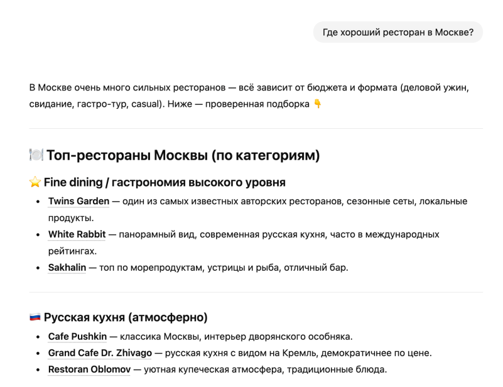Click the Twins Garden description text
503x387 pixels.
[x=289, y=201]
